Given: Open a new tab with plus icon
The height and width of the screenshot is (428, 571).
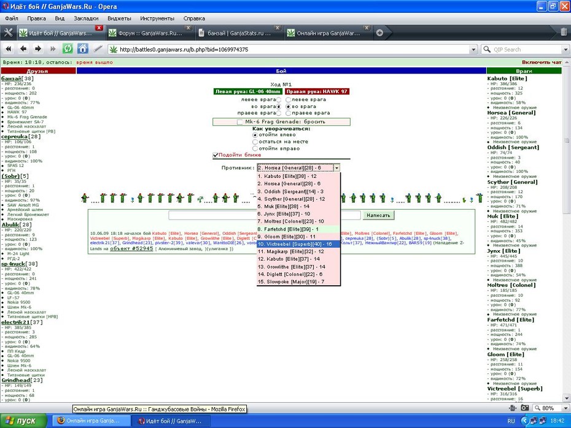Looking at the screenshot, I should click(x=379, y=32).
